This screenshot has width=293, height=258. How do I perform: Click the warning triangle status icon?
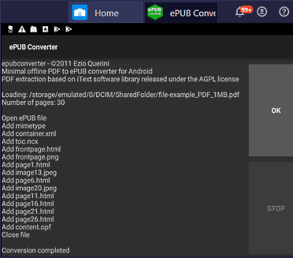point(22,29)
